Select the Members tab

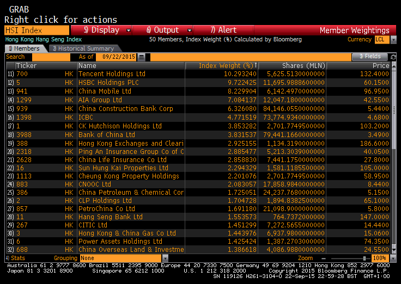(25, 48)
